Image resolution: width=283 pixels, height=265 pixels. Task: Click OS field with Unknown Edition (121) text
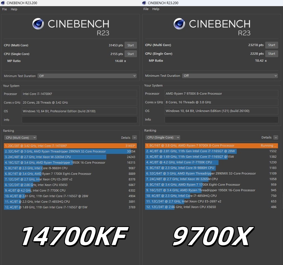[221, 111]
